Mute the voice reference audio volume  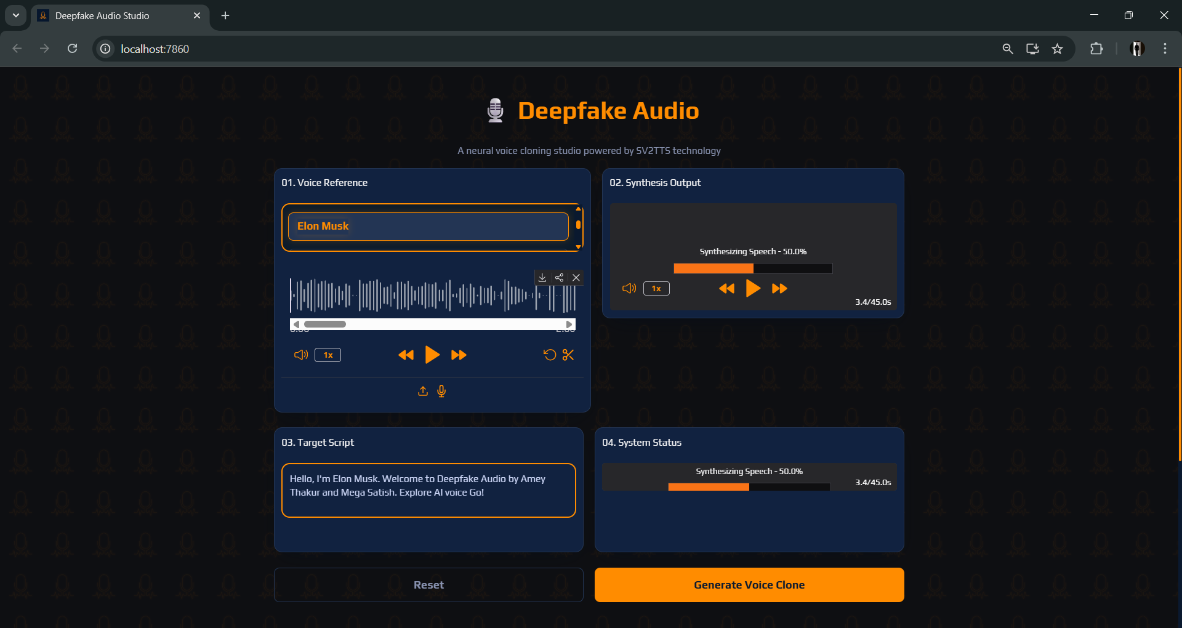301,355
